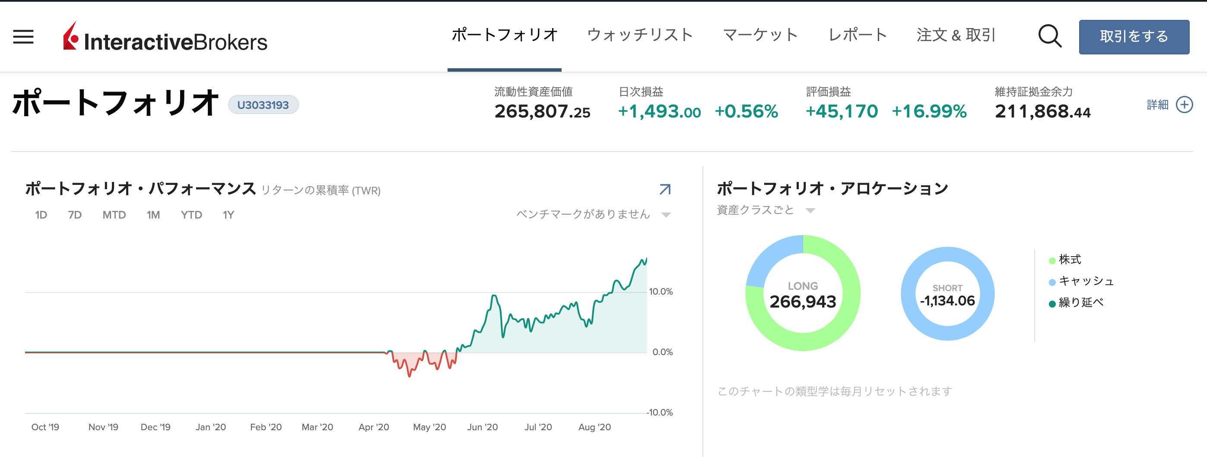Viewport: 1207px width, 457px height.
Task: Expand performance chart with the arrow icon
Action: (665, 189)
